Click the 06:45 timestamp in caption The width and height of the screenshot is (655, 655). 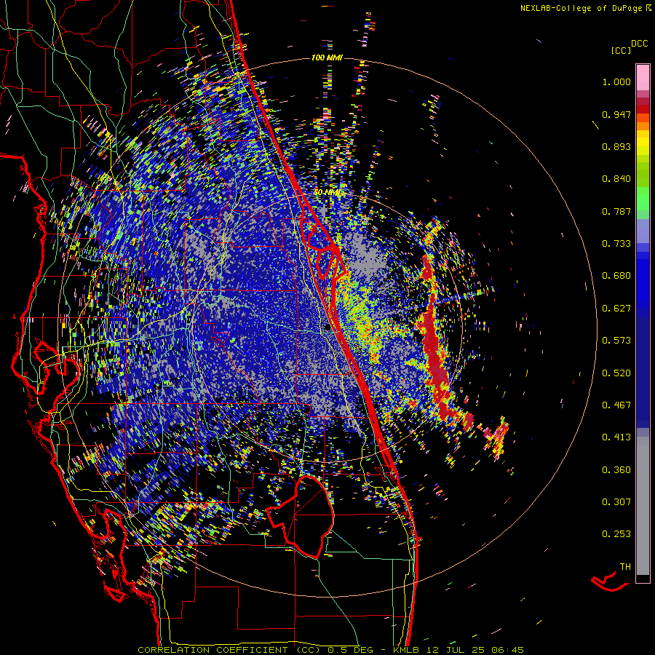click(x=508, y=650)
